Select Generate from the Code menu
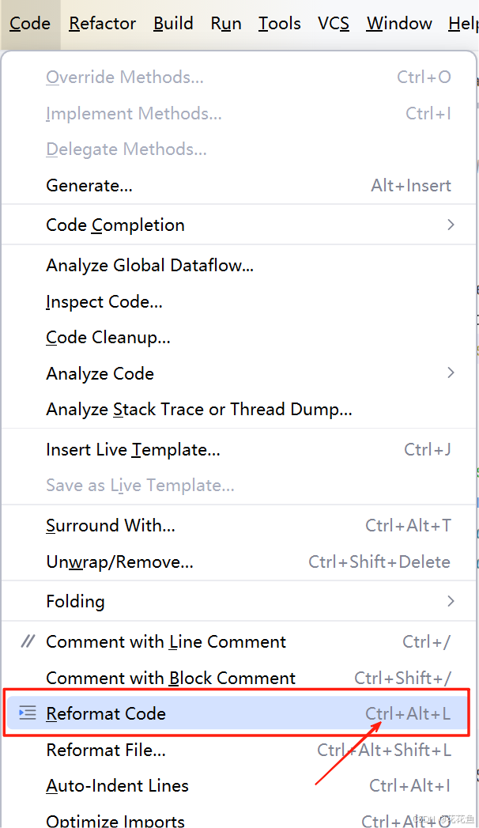 coord(89,185)
